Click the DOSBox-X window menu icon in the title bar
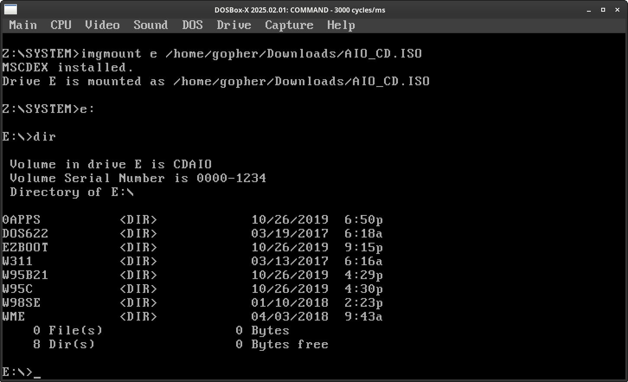The height and width of the screenshot is (382, 628). [10, 9]
